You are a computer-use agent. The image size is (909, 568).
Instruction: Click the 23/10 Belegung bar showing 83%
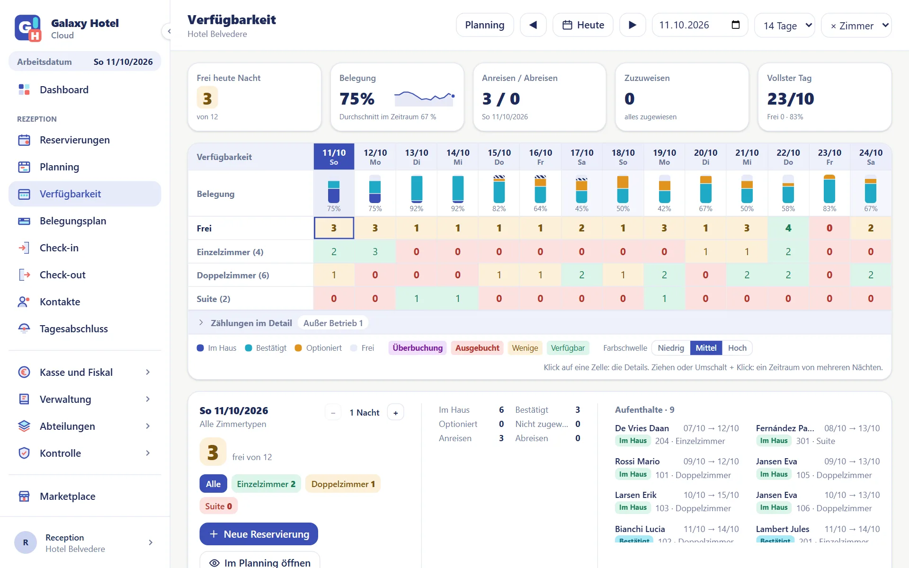click(829, 189)
